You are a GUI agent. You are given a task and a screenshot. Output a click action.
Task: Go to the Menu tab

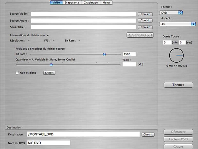coord(106,3)
